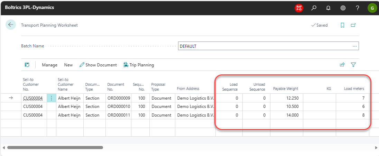
Task: Click the Trip Planning button
Action: (139, 65)
